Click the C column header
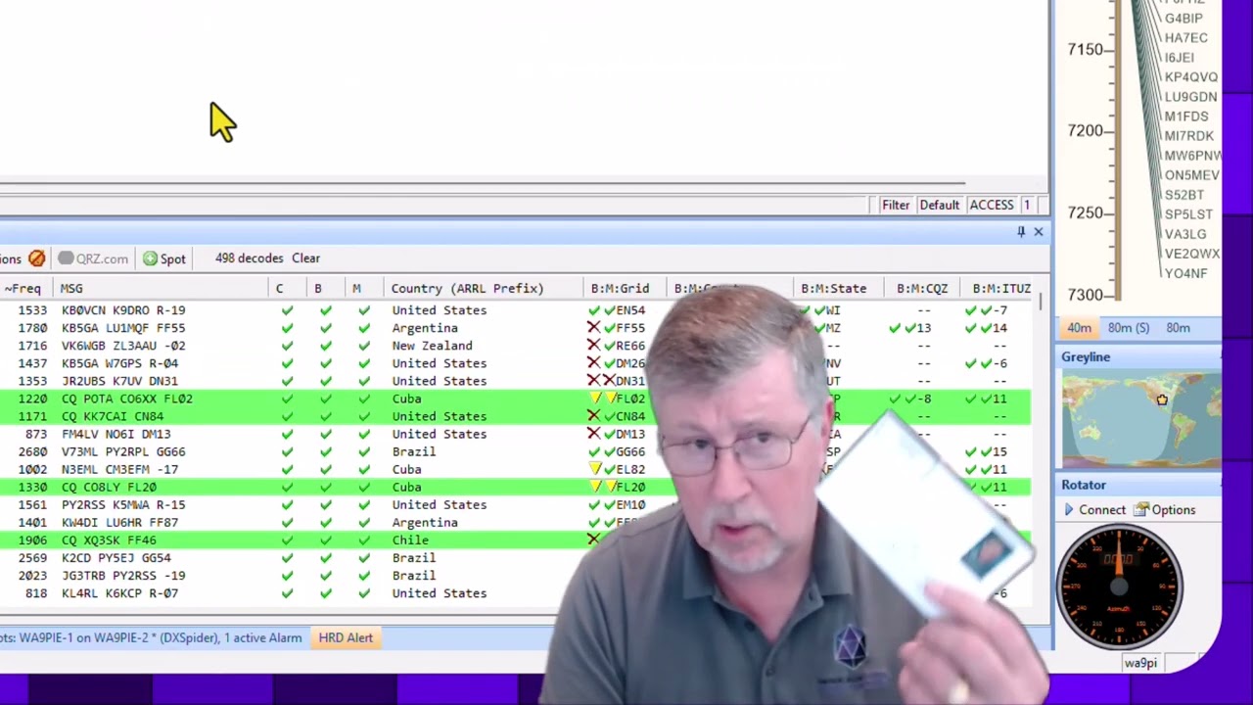1253x705 pixels. [x=279, y=289]
